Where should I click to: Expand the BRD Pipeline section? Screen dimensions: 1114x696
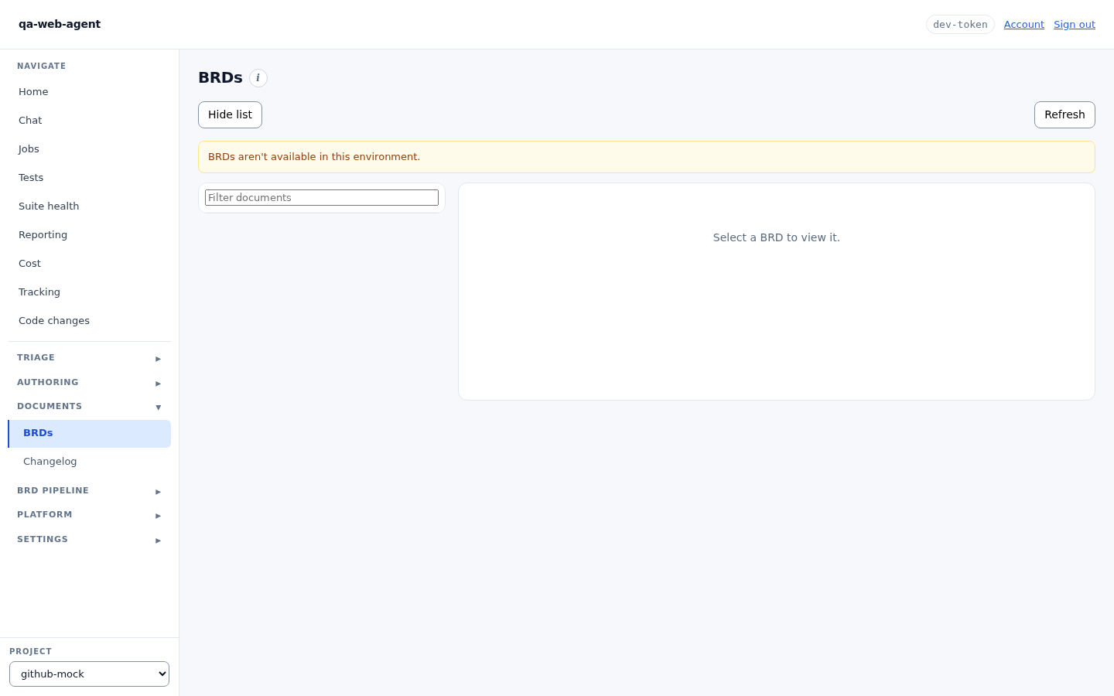89,491
